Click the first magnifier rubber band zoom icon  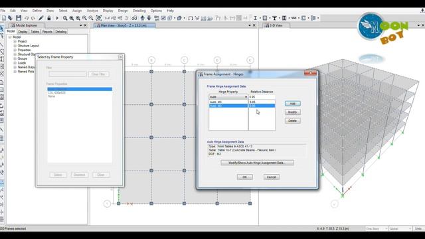click(65, 18)
